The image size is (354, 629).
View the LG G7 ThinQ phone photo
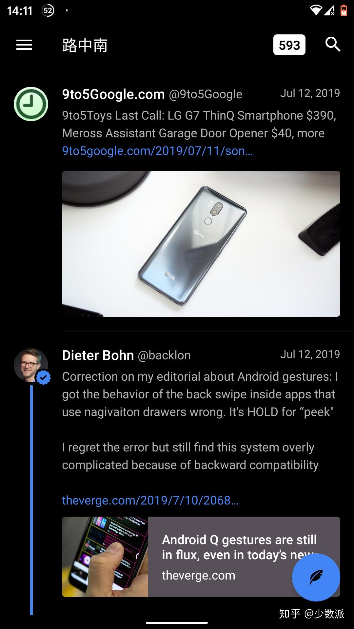click(201, 243)
